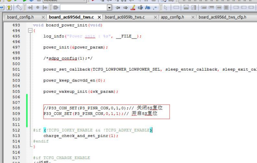
Task: Click the commented P33_CON_SET line 508
Action: [x=103, y=108]
